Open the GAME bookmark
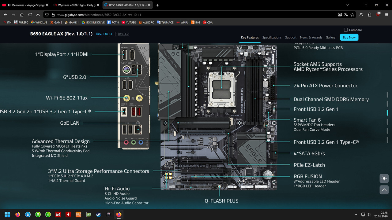Viewport: 392px width, 220px height. [x=56, y=22]
